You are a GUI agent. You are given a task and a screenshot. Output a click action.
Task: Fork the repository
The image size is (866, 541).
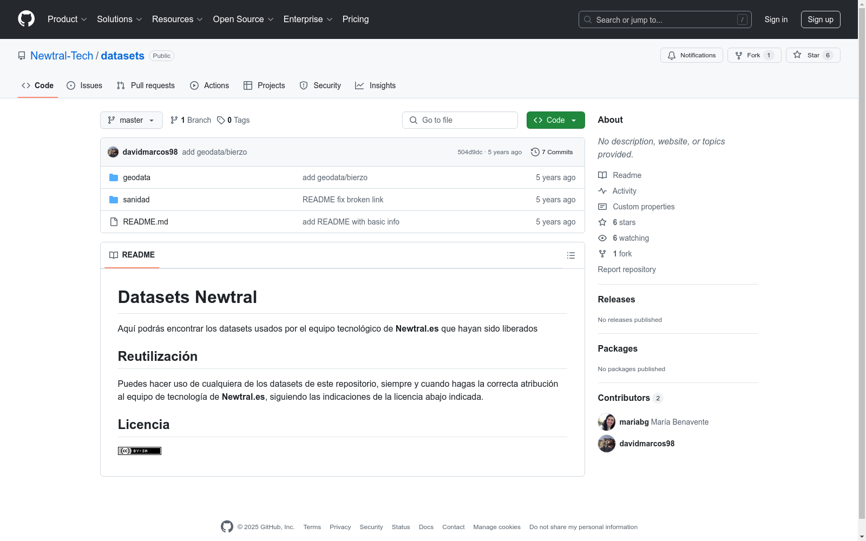755,55
